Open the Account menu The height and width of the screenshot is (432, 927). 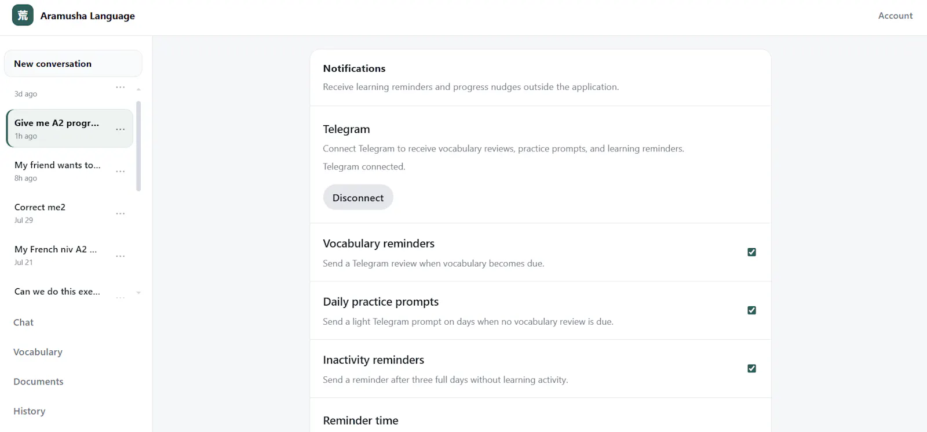pyautogui.click(x=895, y=16)
